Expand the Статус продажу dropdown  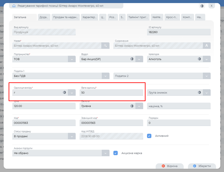pos(72,136)
